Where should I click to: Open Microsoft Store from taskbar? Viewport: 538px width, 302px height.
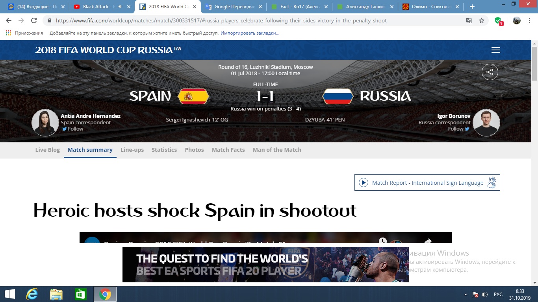[x=81, y=294]
